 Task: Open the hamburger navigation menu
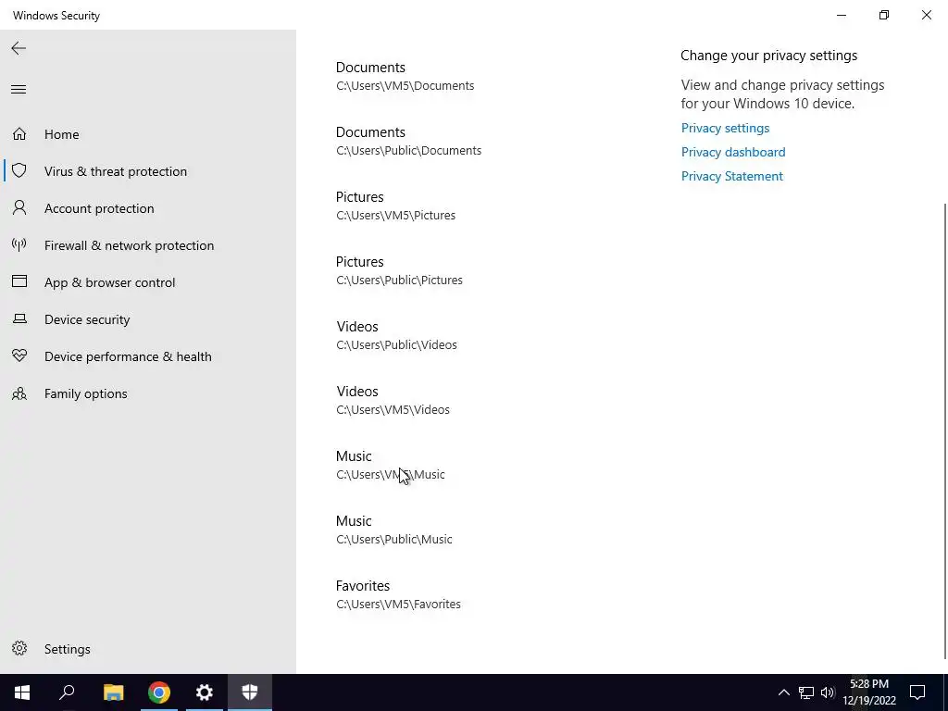click(19, 90)
